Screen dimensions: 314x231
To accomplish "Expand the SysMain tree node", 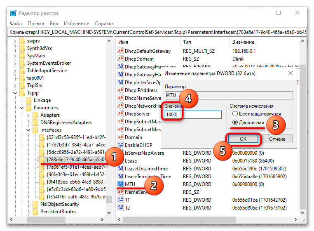I will [x=15, y=56].
